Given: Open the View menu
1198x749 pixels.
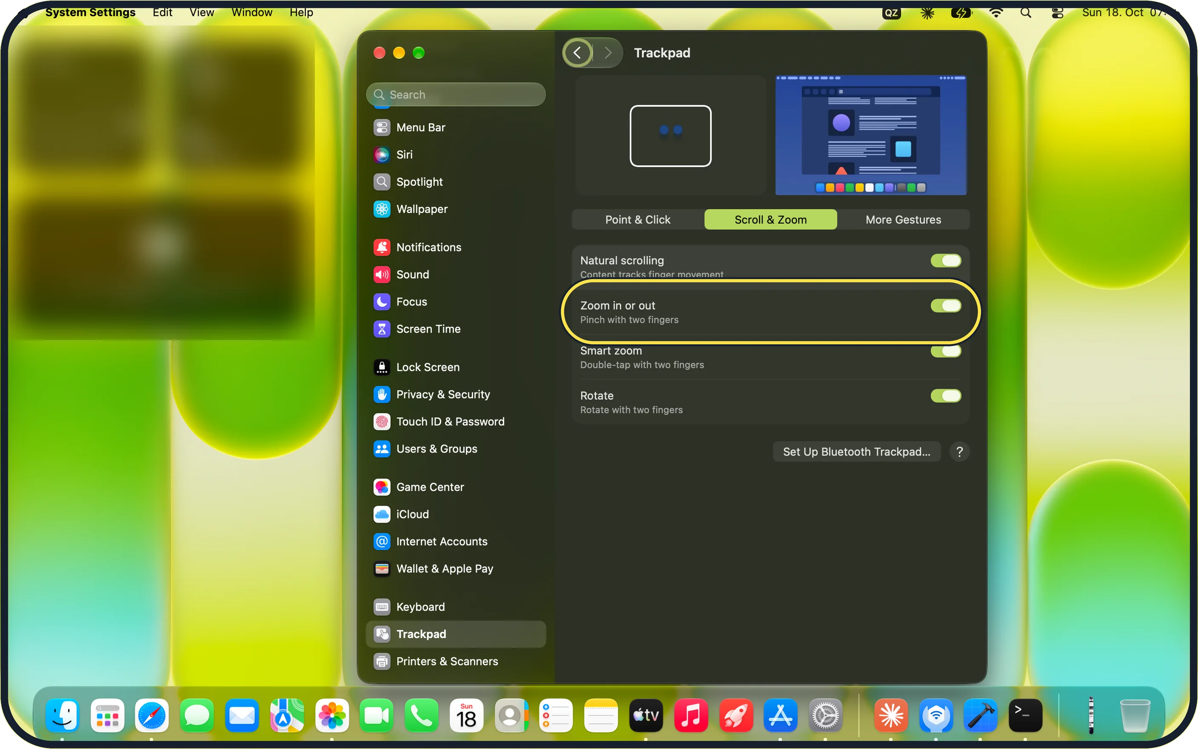Looking at the screenshot, I should click(x=201, y=12).
